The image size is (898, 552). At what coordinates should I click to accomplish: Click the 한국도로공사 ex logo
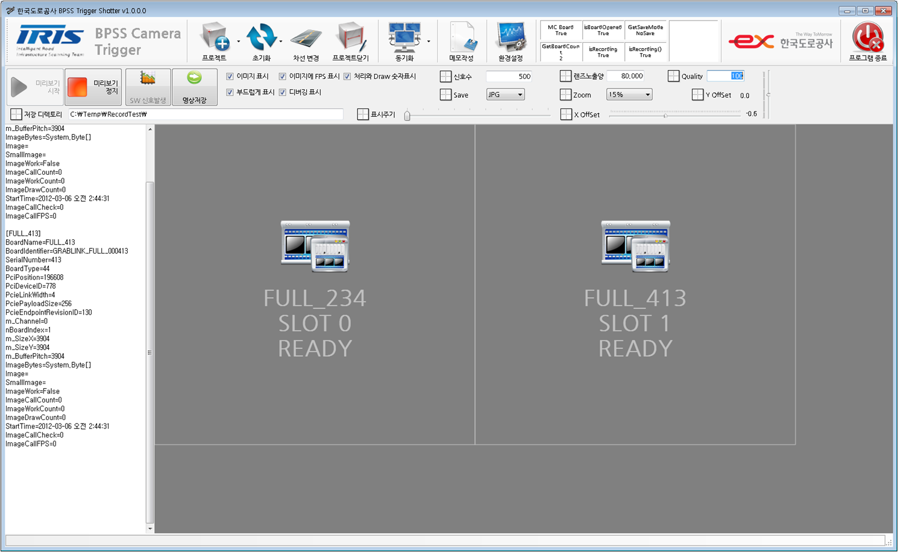point(780,41)
